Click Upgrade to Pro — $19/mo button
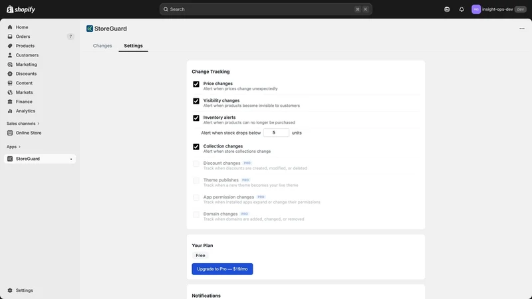 coord(222,269)
